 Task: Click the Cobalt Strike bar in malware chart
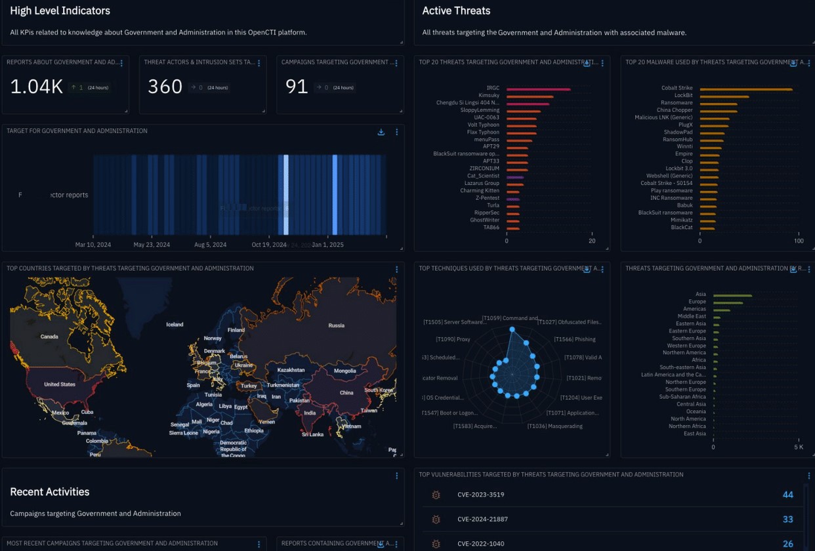(746, 89)
